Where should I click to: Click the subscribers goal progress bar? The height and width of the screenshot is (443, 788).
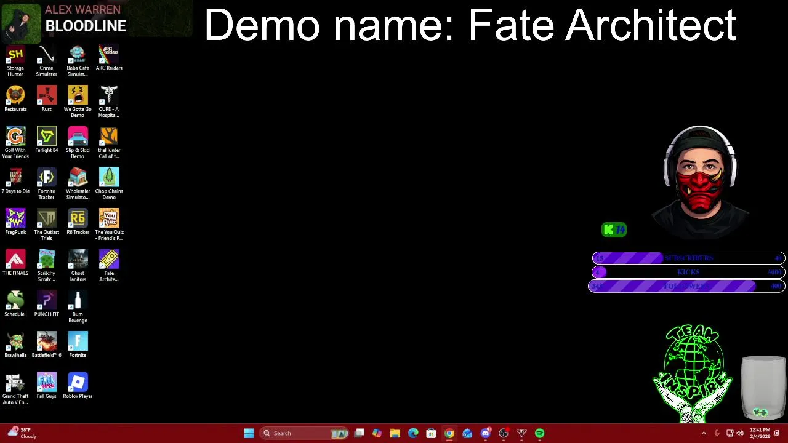[x=688, y=258]
